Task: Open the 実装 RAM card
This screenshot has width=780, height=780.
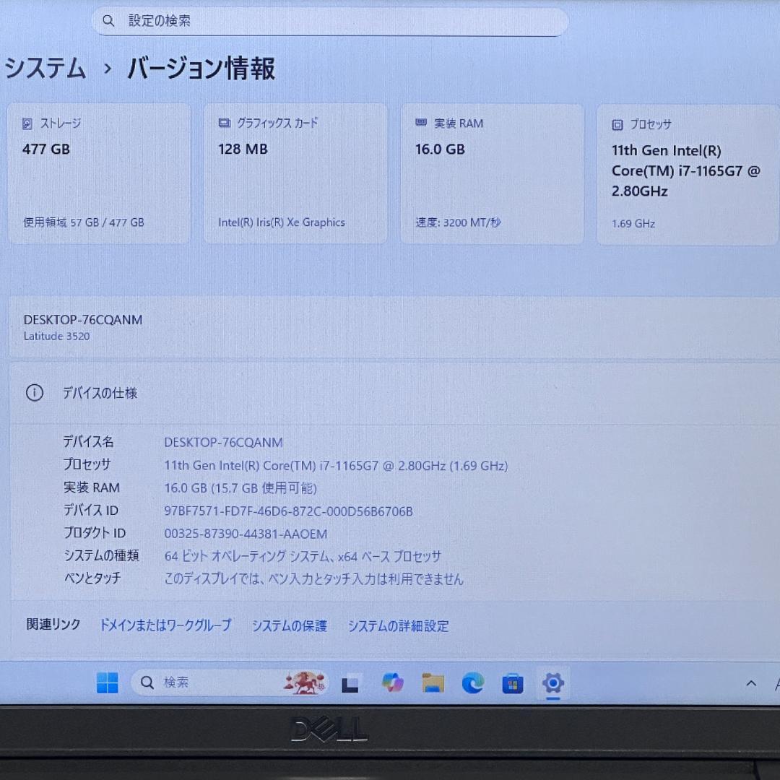Action: 492,173
